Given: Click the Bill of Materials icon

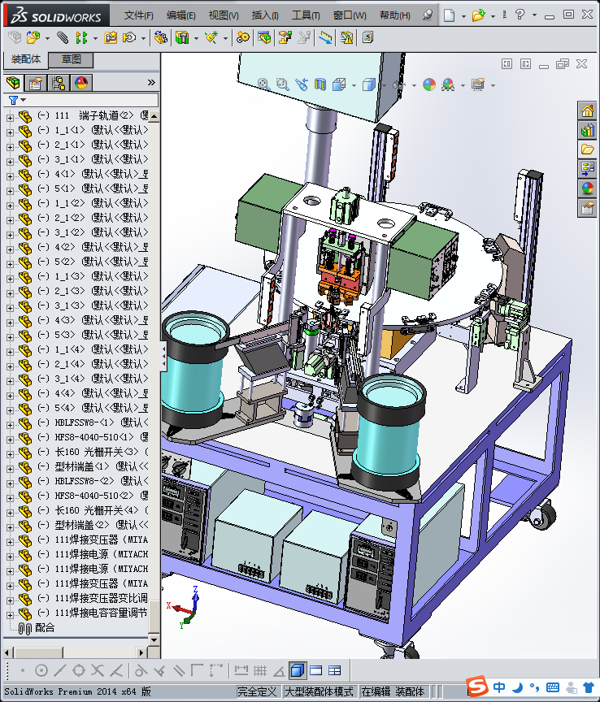Looking at the screenshot, I should pyautogui.click(x=264, y=38).
